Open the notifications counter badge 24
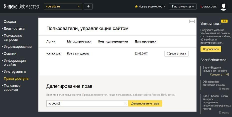 coord(224,21)
